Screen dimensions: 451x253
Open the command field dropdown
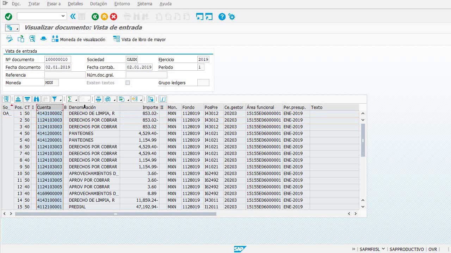pyautogui.click(x=63, y=16)
